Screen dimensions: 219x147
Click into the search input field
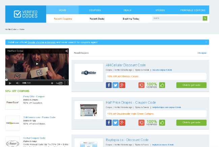click(177, 18)
